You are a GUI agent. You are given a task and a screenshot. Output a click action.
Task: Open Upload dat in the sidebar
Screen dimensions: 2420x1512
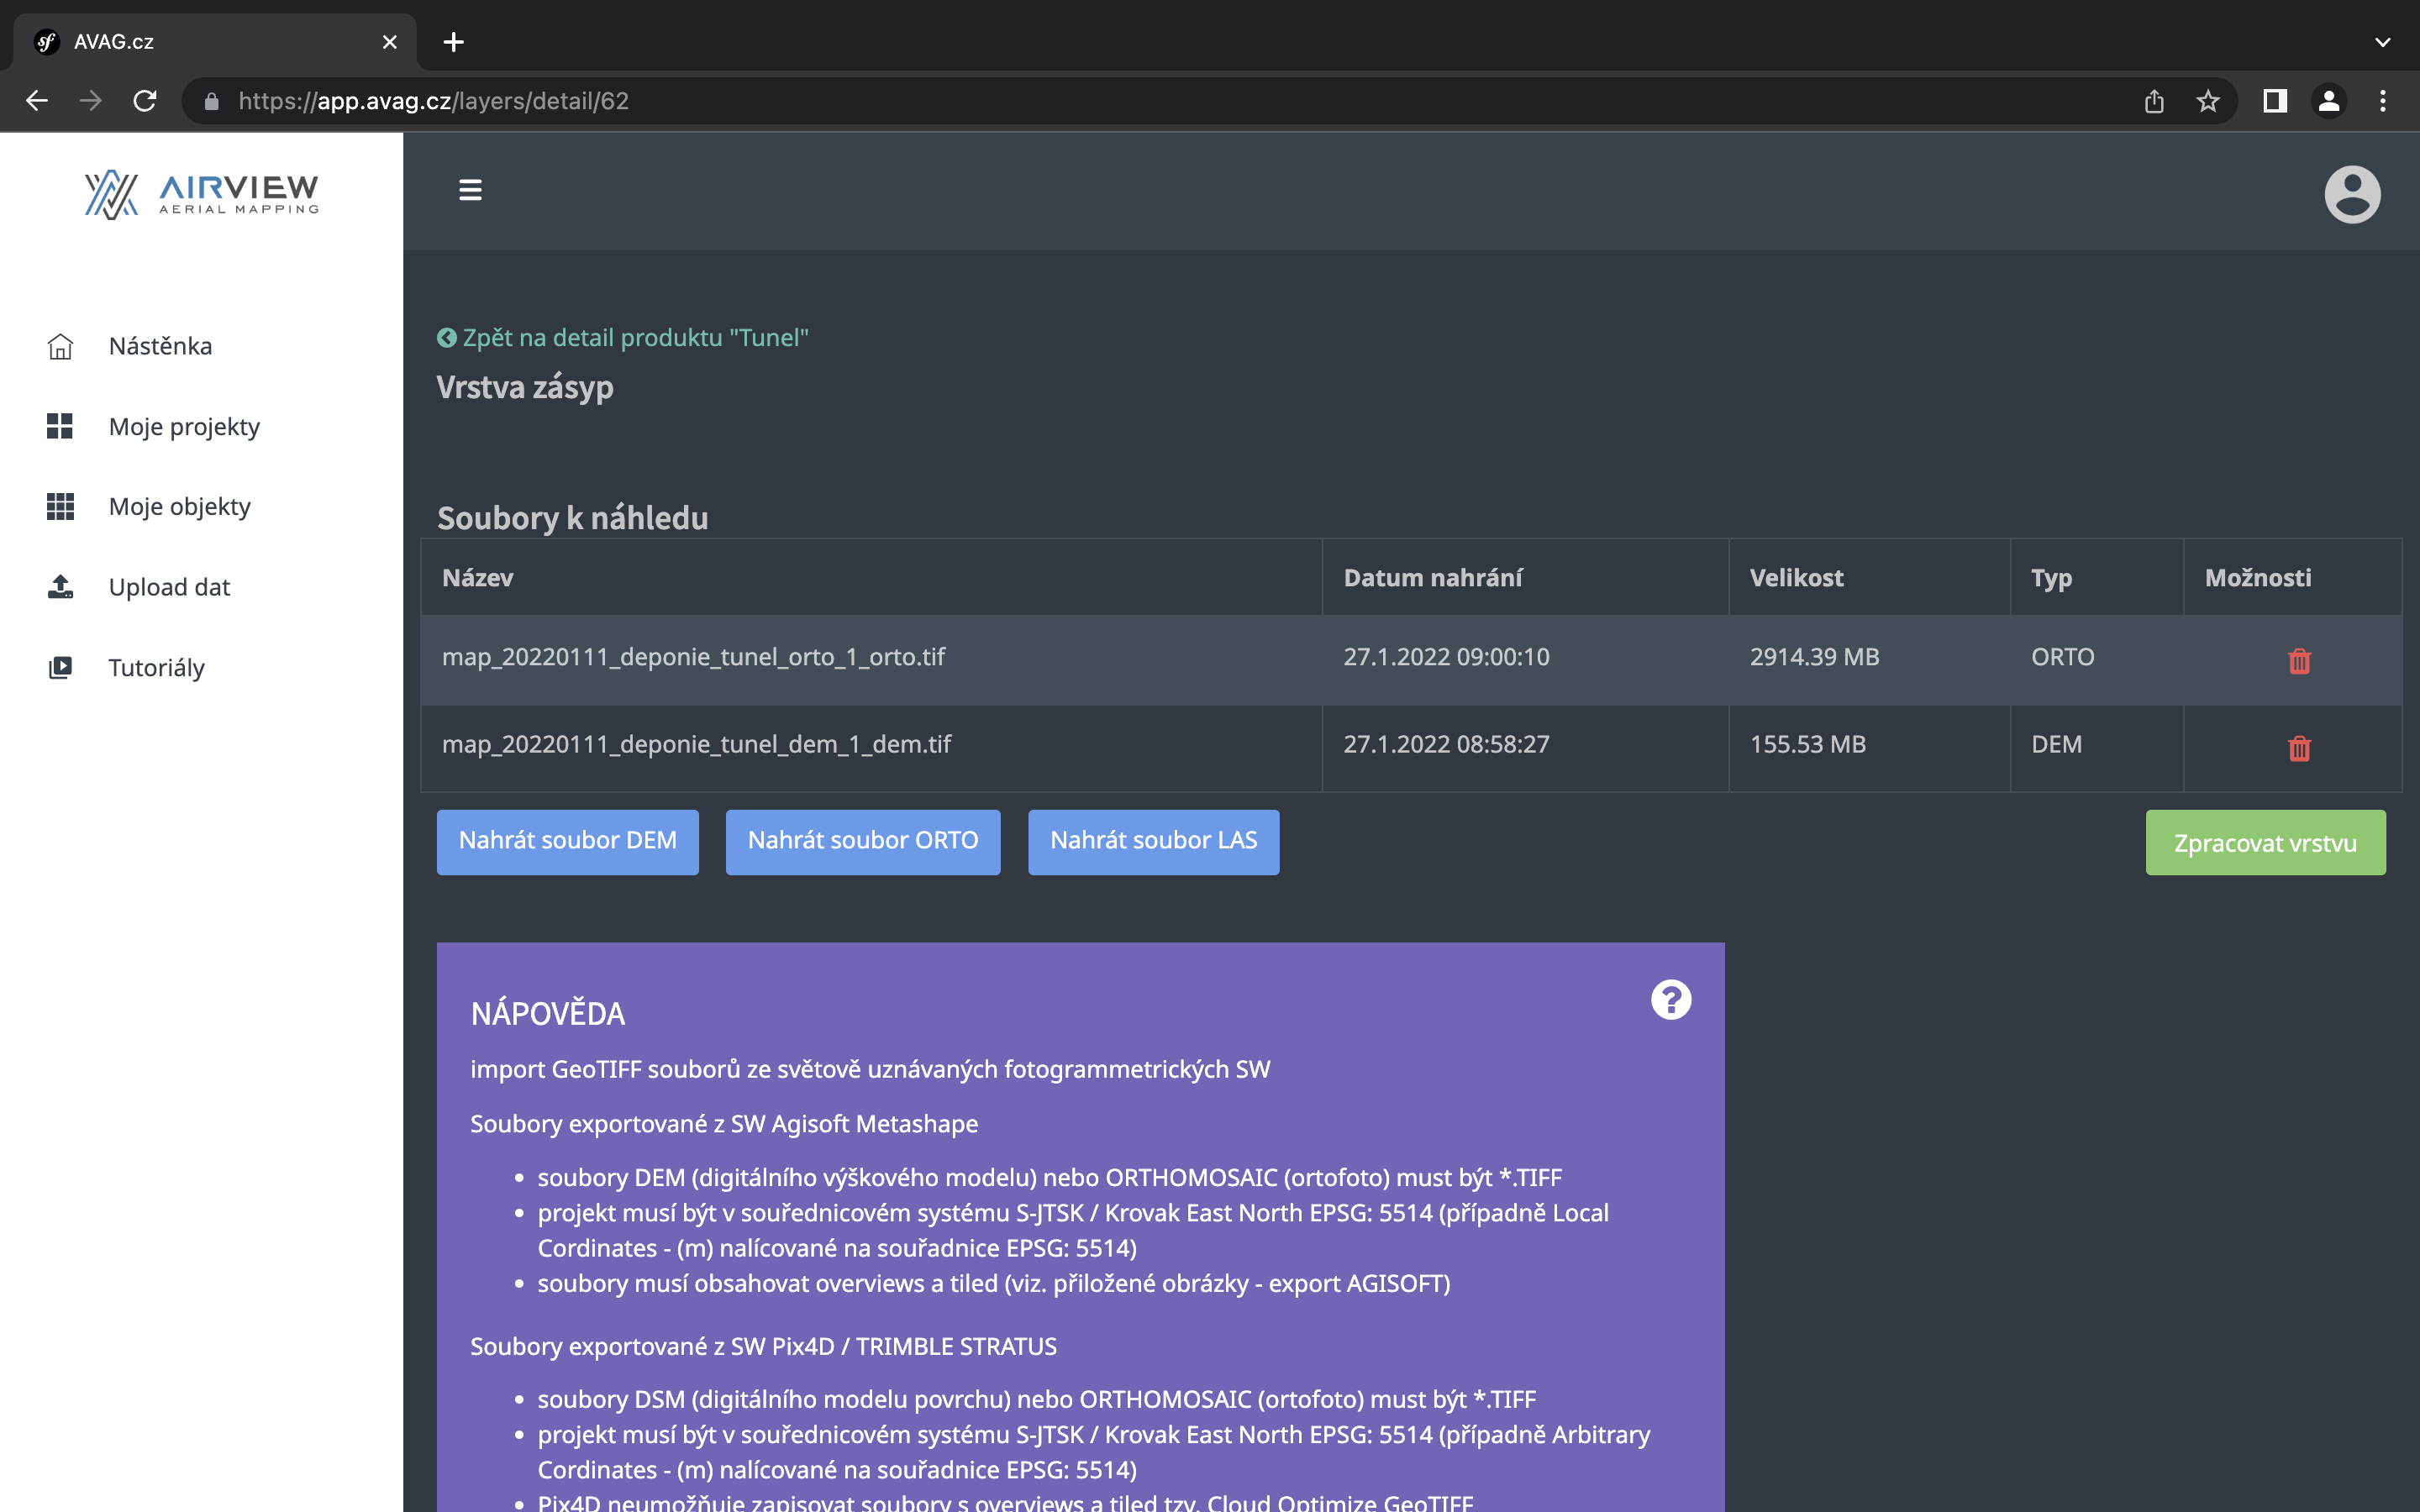coord(169,587)
